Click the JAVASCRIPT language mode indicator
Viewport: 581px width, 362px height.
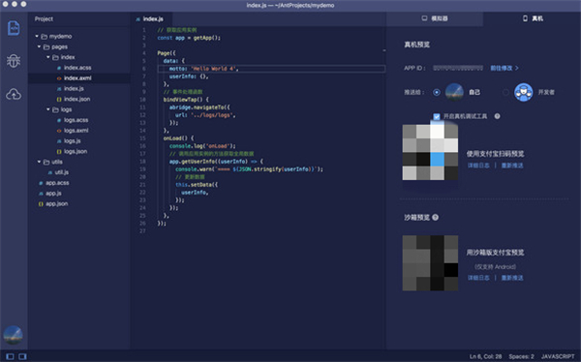tap(558, 356)
